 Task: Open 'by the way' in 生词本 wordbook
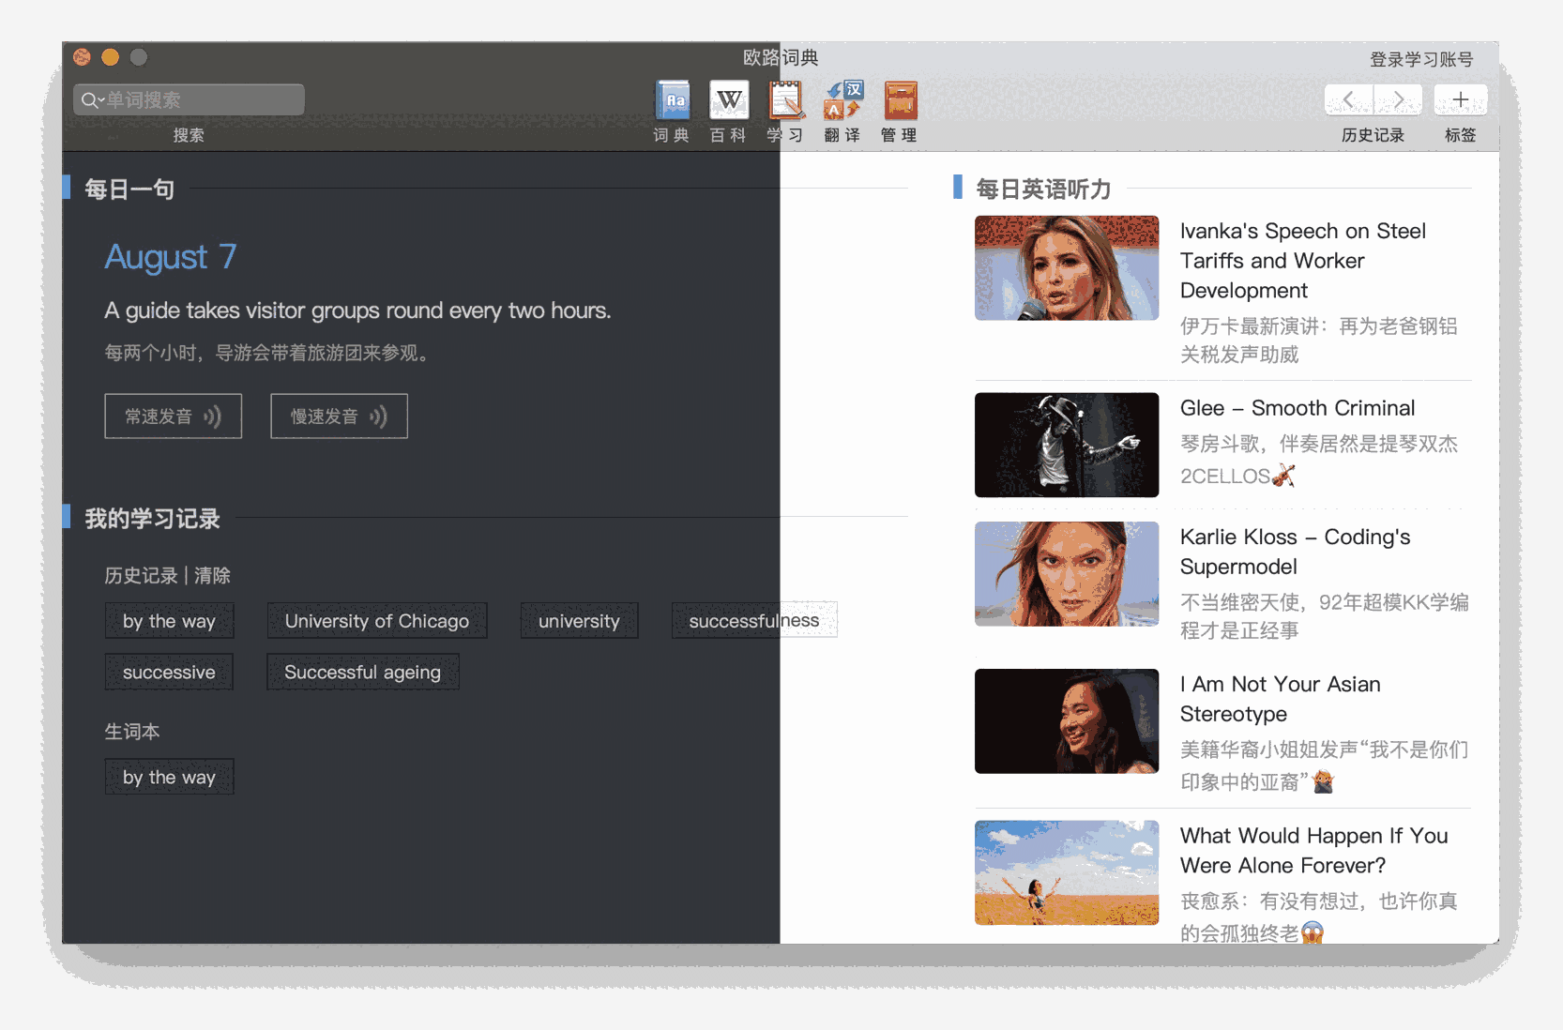pos(169,778)
